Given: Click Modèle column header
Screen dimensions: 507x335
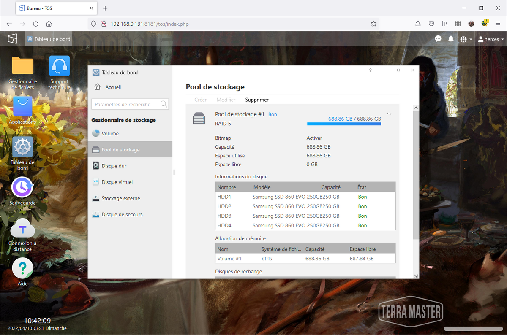Looking at the screenshot, I should coord(262,187).
